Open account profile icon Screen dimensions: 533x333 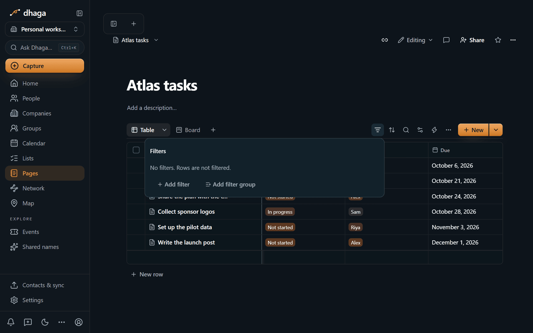click(x=79, y=322)
